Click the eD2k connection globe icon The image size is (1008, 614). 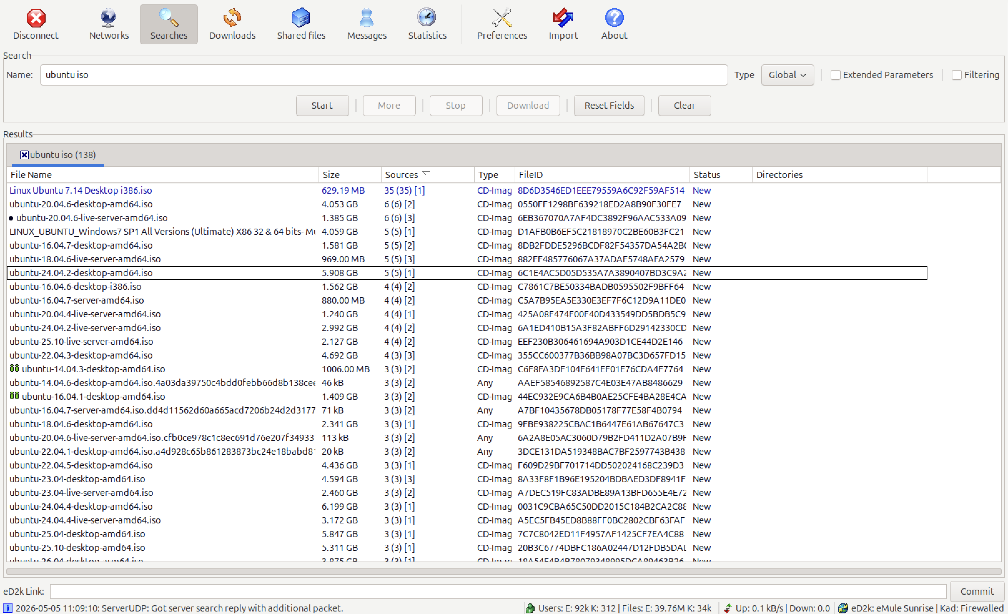point(843,608)
